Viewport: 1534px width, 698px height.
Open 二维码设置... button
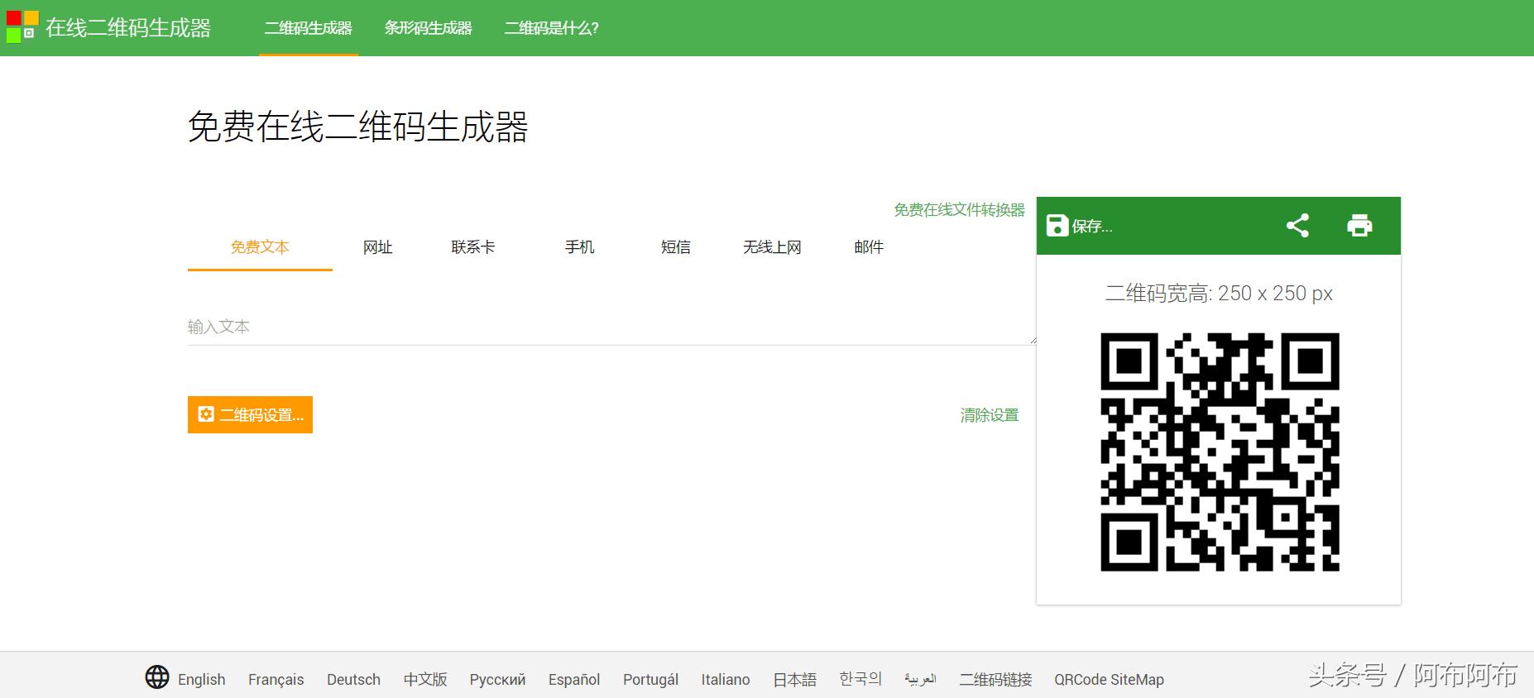tap(250, 414)
